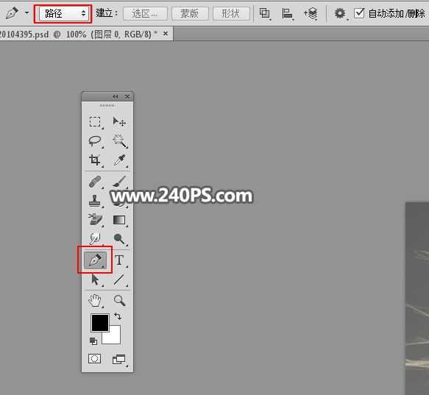Image resolution: width=429 pixels, height=395 pixels.
Task: Select the Move tool
Action: [119, 121]
